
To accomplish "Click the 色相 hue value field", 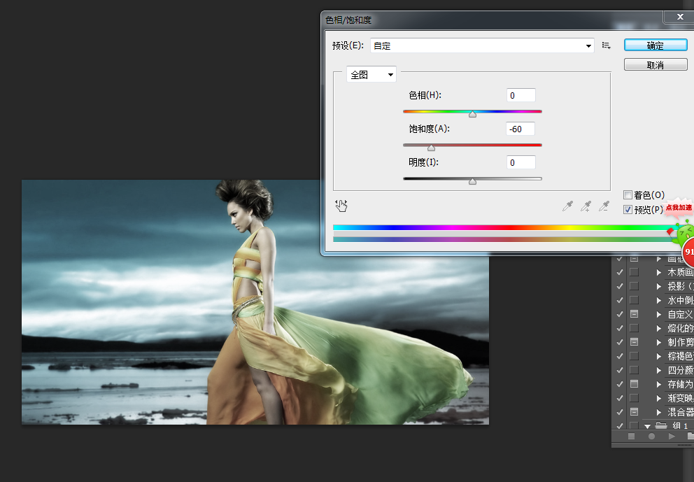I will click(x=521, y=95).
